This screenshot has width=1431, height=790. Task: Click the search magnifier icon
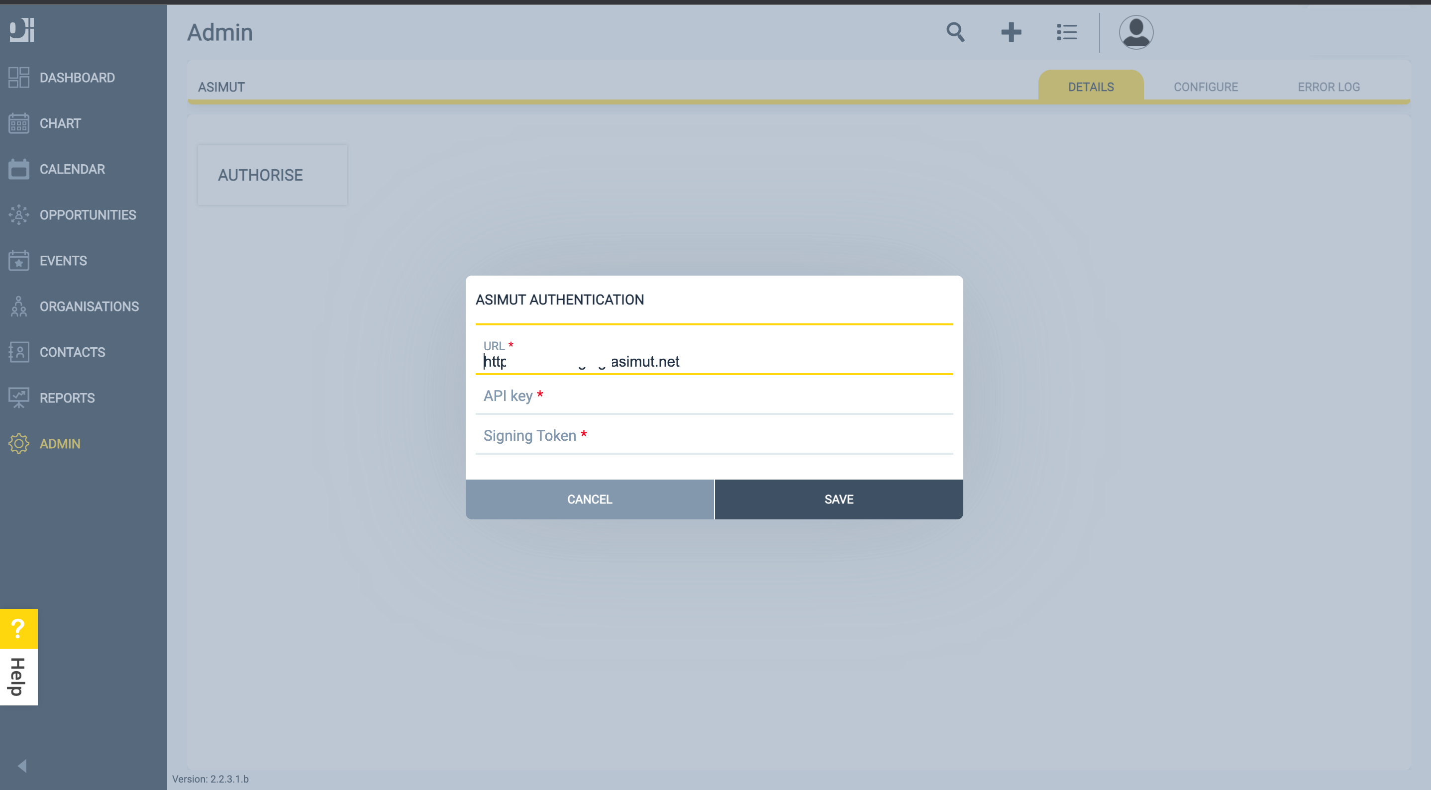[x=955, y=32]
